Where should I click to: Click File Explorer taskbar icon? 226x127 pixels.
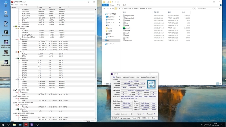point(14,124)
